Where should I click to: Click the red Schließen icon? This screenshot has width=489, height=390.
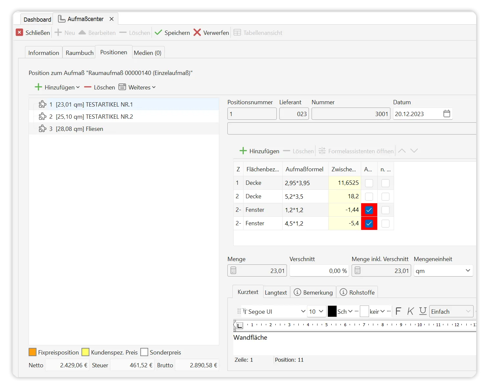coord(20,33)
